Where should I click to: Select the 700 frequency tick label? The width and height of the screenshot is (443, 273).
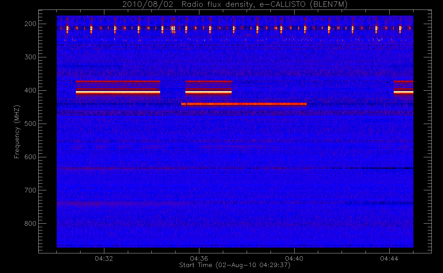coord(30,190)
